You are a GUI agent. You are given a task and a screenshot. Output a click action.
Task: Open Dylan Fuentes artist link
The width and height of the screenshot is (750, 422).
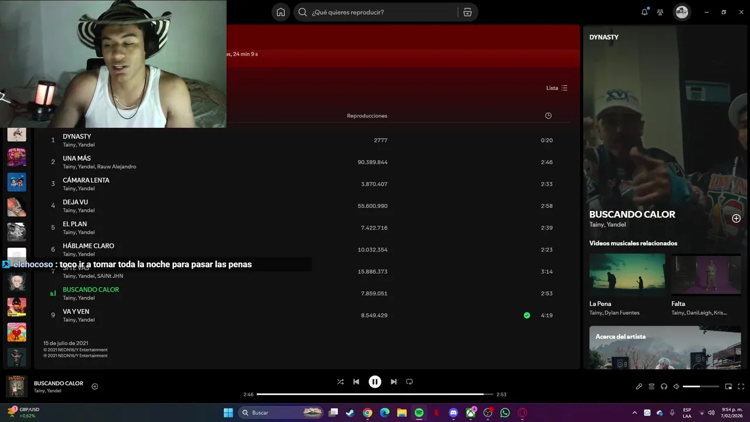[622, 313]
